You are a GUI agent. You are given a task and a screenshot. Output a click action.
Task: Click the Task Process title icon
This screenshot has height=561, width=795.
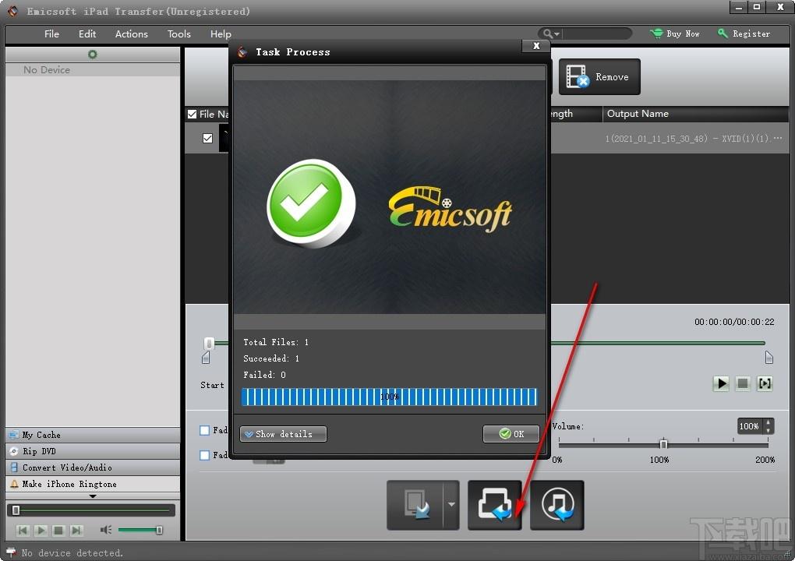point(242,51)
